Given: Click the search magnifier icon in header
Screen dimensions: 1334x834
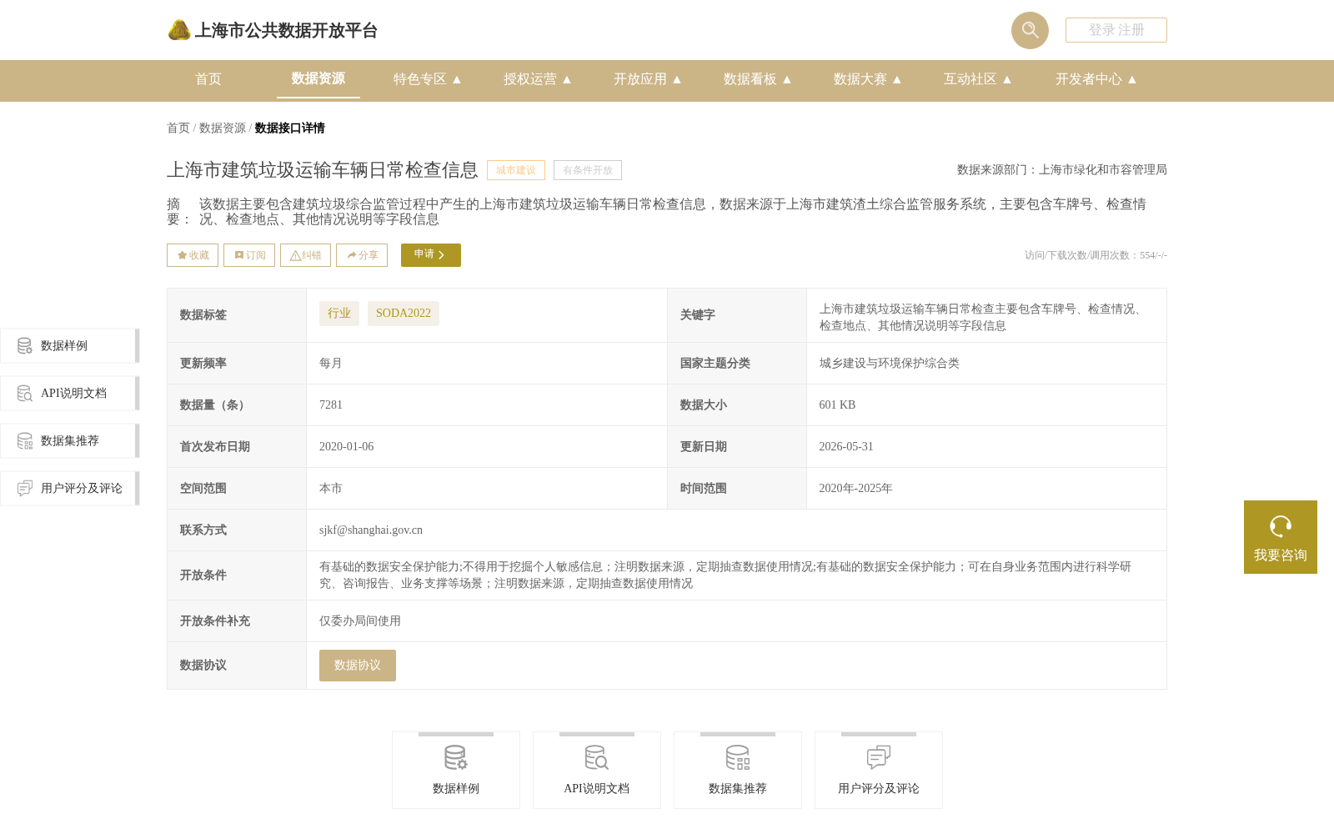Looking at the screenshot, I should tap(1030, 30).
